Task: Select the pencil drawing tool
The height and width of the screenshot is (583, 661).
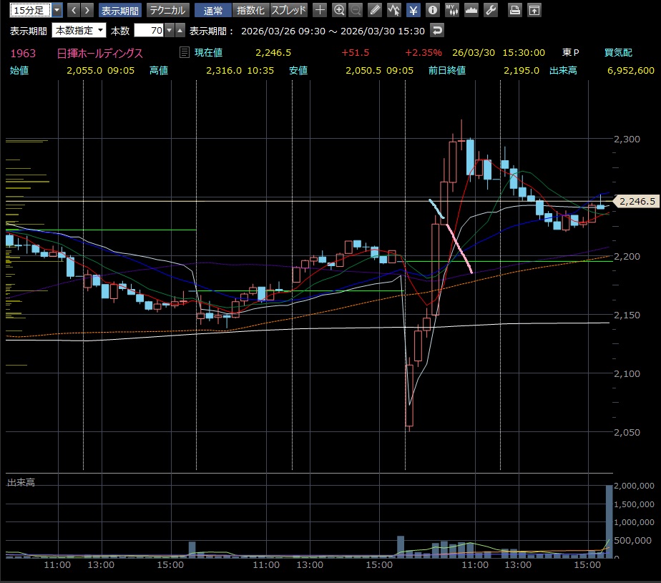Action: pyautogui.click(x=375, y=10)
